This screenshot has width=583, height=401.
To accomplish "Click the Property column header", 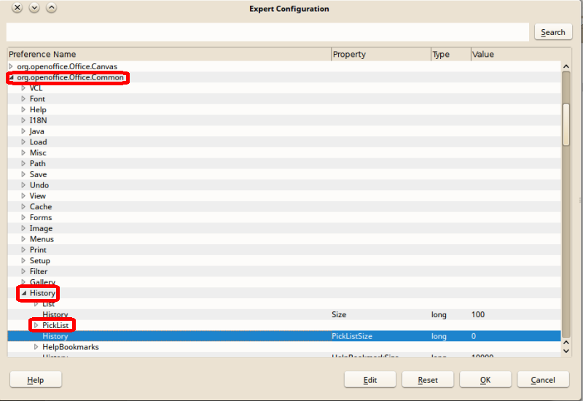I will [x=381, y=54].
